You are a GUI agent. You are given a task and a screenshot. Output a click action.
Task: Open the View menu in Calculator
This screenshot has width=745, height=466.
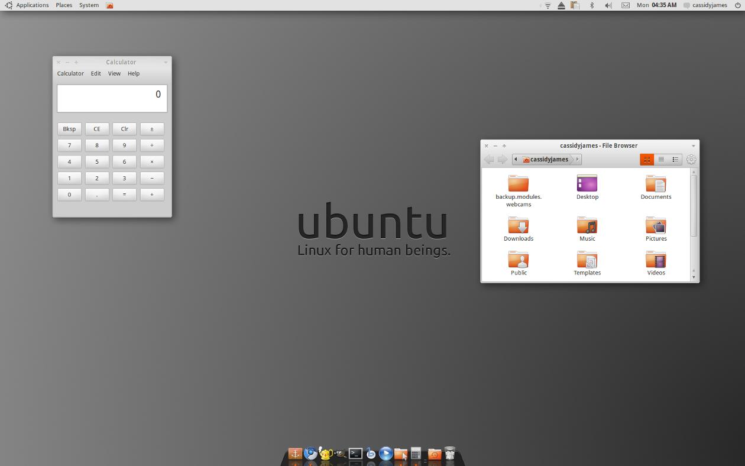tap(114, 73)
